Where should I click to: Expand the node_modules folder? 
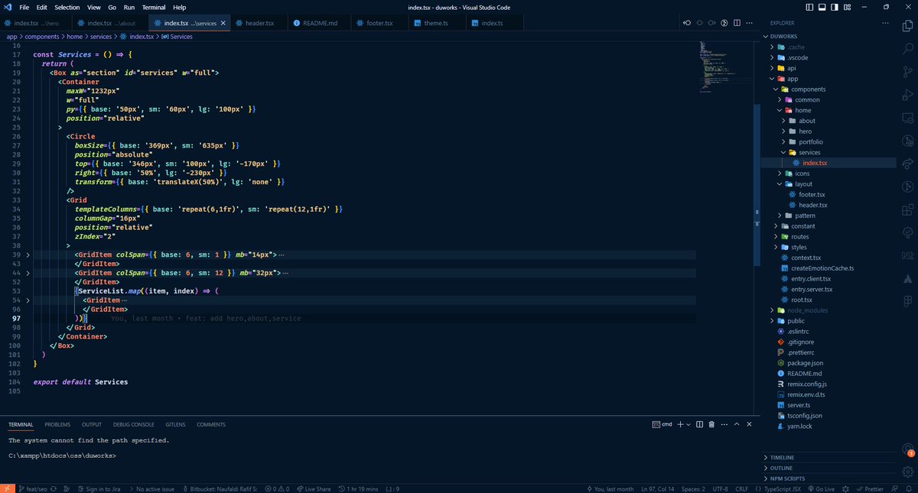pyautogui.click(x=829, y=310)
